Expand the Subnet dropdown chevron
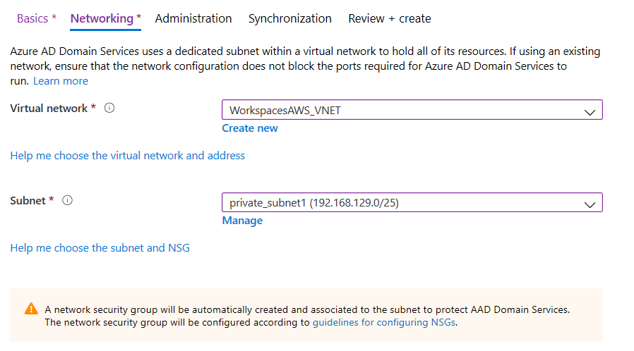This screenshot has width=634, height=351. pyautogui.click(x=590, y=204)
